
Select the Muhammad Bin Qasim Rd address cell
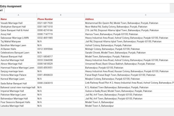[129, 23]
